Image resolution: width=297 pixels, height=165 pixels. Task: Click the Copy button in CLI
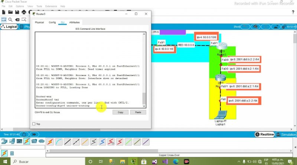point(120,112)
